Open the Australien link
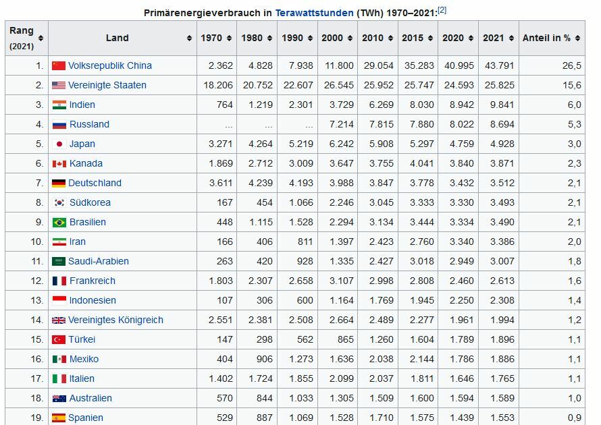601x425 pixels. point(90,398)
